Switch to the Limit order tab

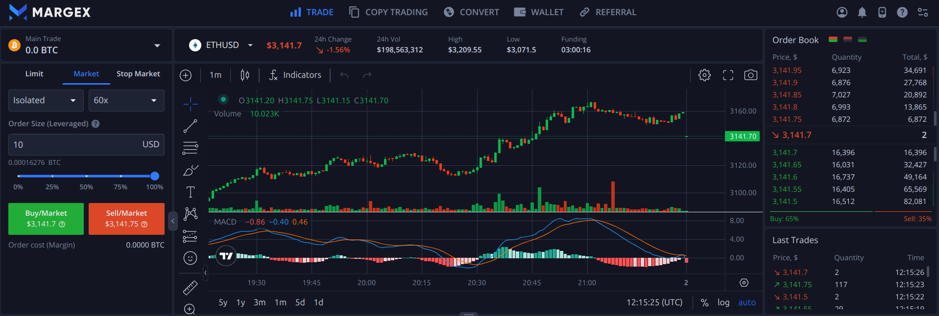pos(34,74)
